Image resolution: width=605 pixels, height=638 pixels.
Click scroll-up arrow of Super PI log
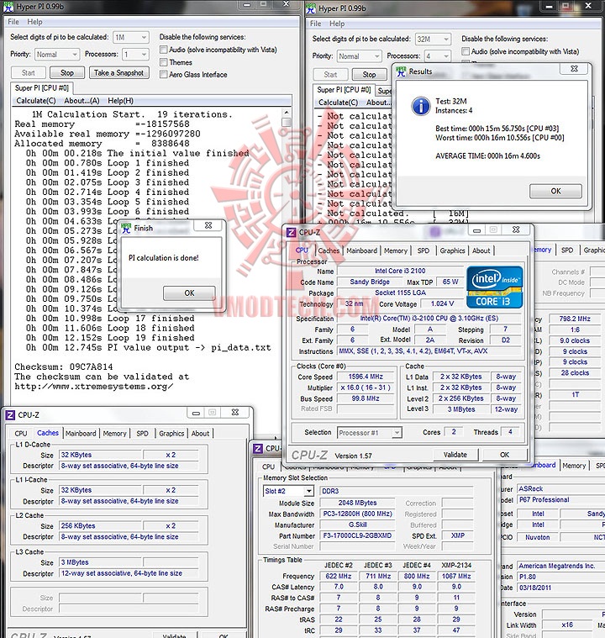tap(287, 112)
